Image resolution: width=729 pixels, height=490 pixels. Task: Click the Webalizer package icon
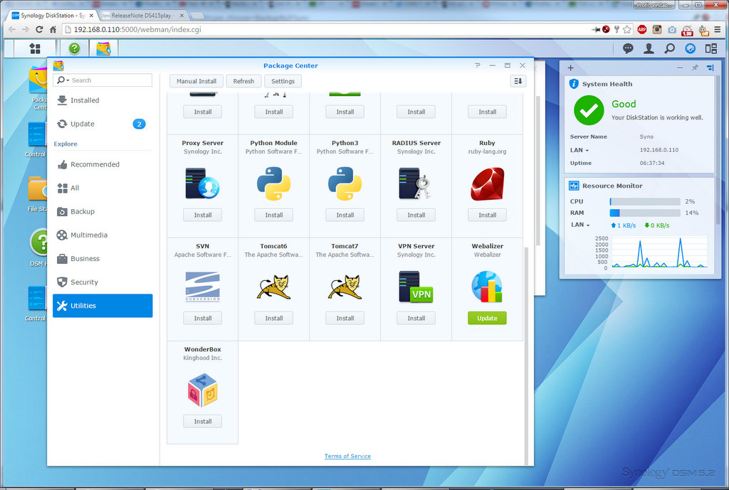(487, 287)
